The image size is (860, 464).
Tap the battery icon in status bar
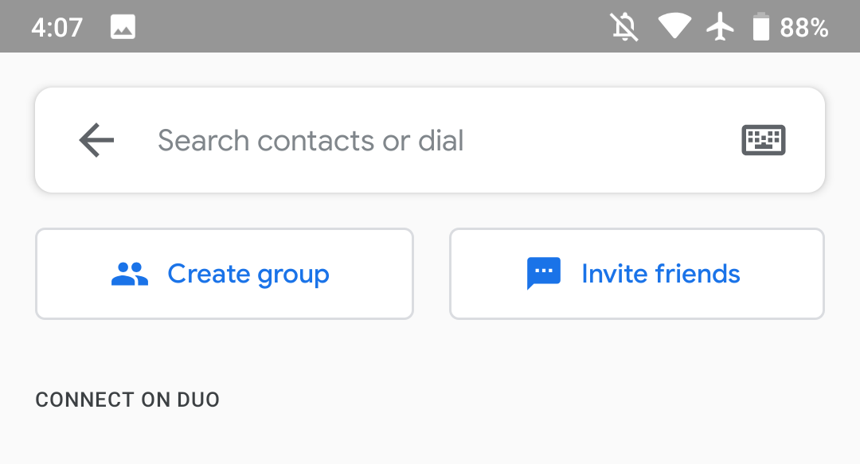pos(761,27)
